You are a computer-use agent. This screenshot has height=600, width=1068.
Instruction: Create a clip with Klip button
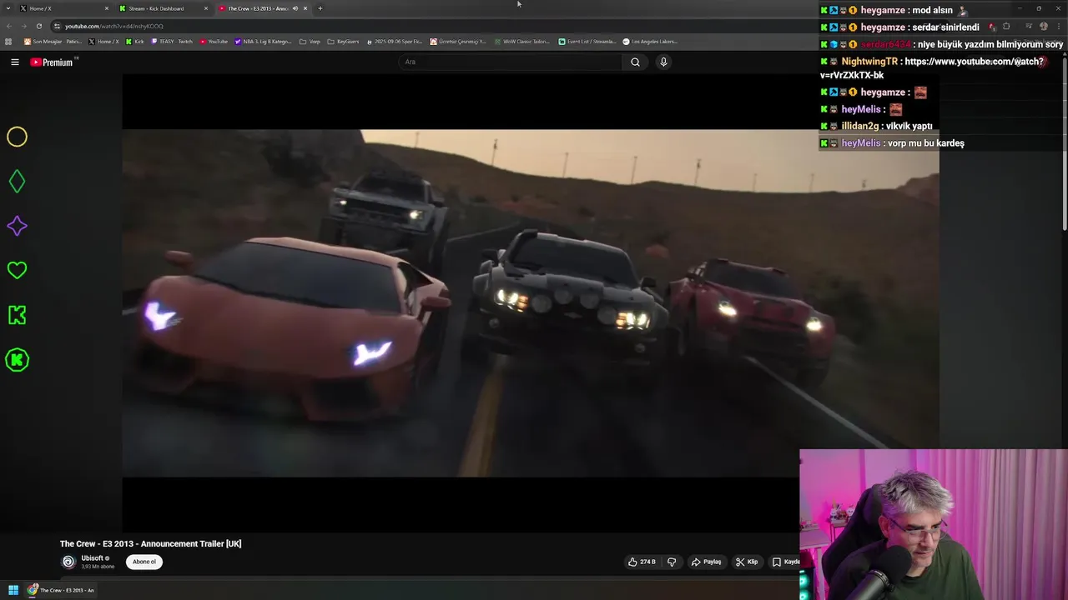tap(747, 562)
